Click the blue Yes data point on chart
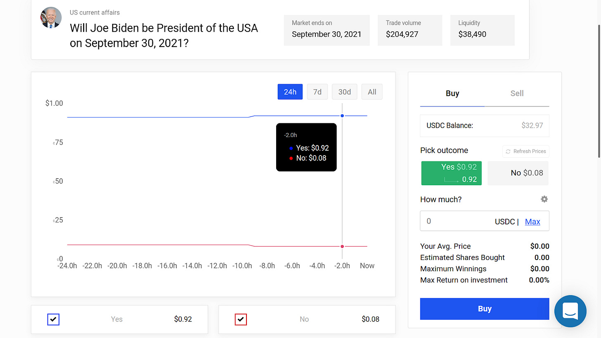The height and width of the screenshot is (338, 601). point(342,116)
